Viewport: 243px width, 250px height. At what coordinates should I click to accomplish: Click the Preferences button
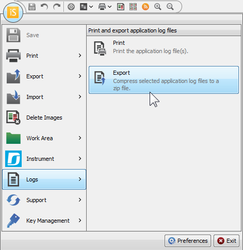pyautogui.click(x=188, y=241)
